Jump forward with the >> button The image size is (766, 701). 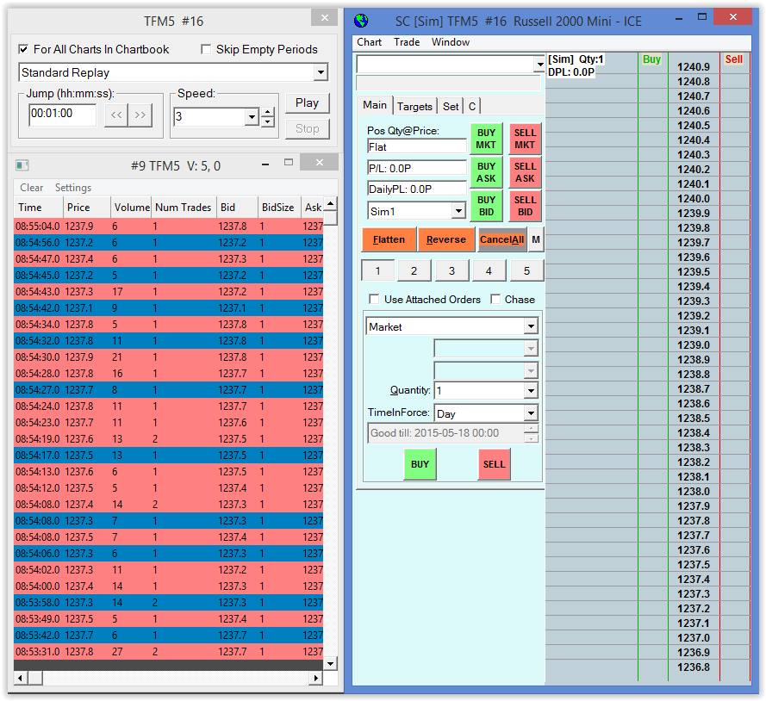click(x=140, y=115)
